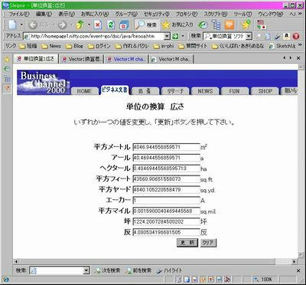Open the 編集(E) menu
Viewport: 306px width, 285px height.
[x=44, y=14]
